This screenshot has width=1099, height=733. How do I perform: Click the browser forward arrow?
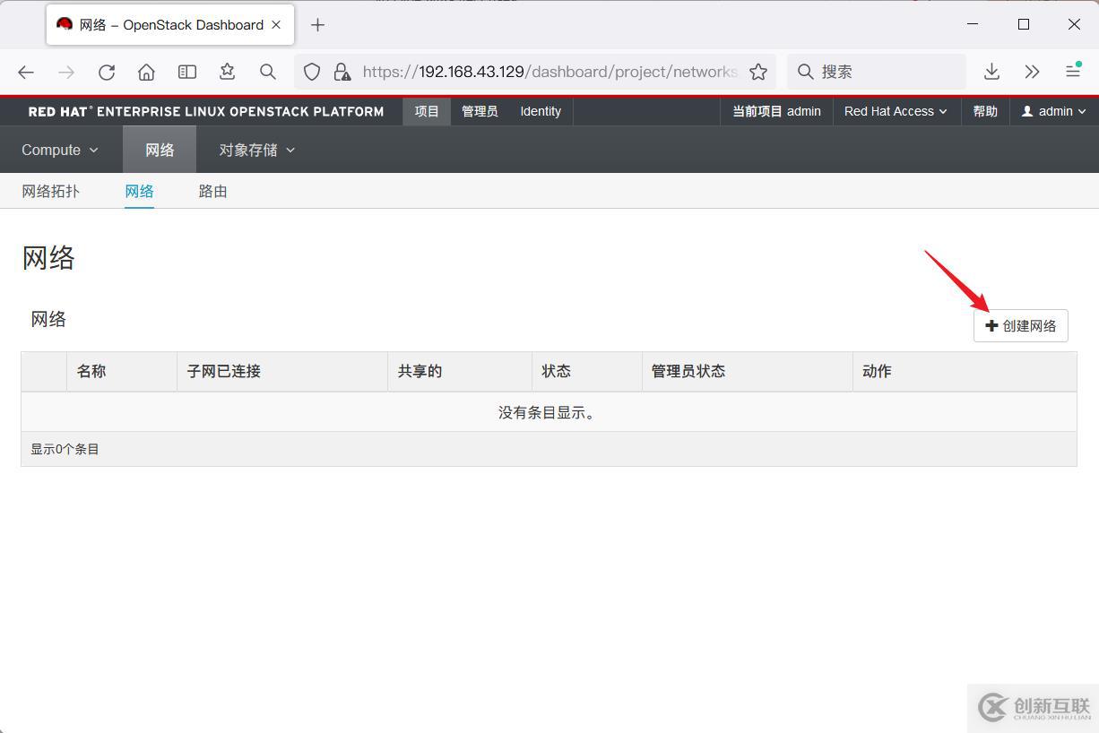[x=66, y=72]
